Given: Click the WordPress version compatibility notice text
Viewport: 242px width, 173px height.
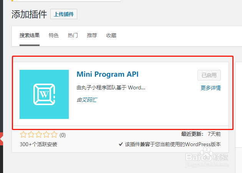Looking at the screenshot, I should tap(173, 144).
